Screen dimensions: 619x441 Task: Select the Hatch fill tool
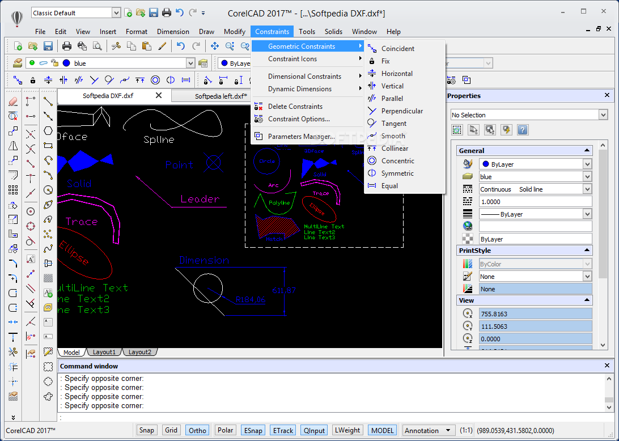(48, 278)
